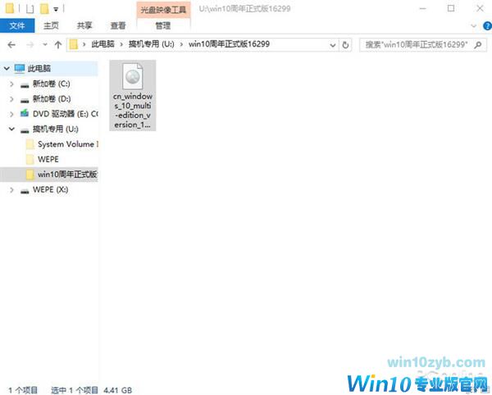Click win10周年正式版16299 breadcrumb segment

tap(229, 44)
